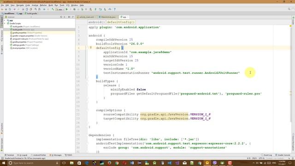This screenshot has width=295, height=166.
Task: Click the Gradle side tab on right edge
Action: [x=293, y=21]
